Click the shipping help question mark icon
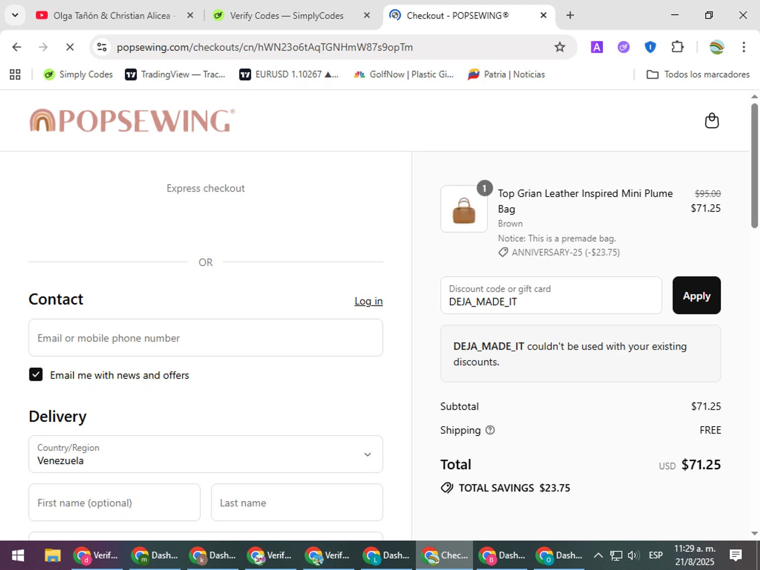 point(490,430)
